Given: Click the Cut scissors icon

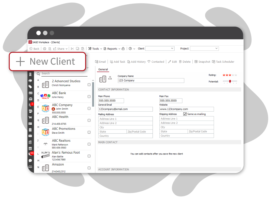Looking at the screenshot, I should pyautogui.click(x=72, y=49).
